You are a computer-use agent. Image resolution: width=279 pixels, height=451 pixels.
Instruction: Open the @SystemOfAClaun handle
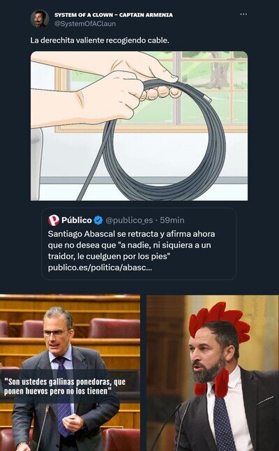pyautogui.click(x=85, y=24)
